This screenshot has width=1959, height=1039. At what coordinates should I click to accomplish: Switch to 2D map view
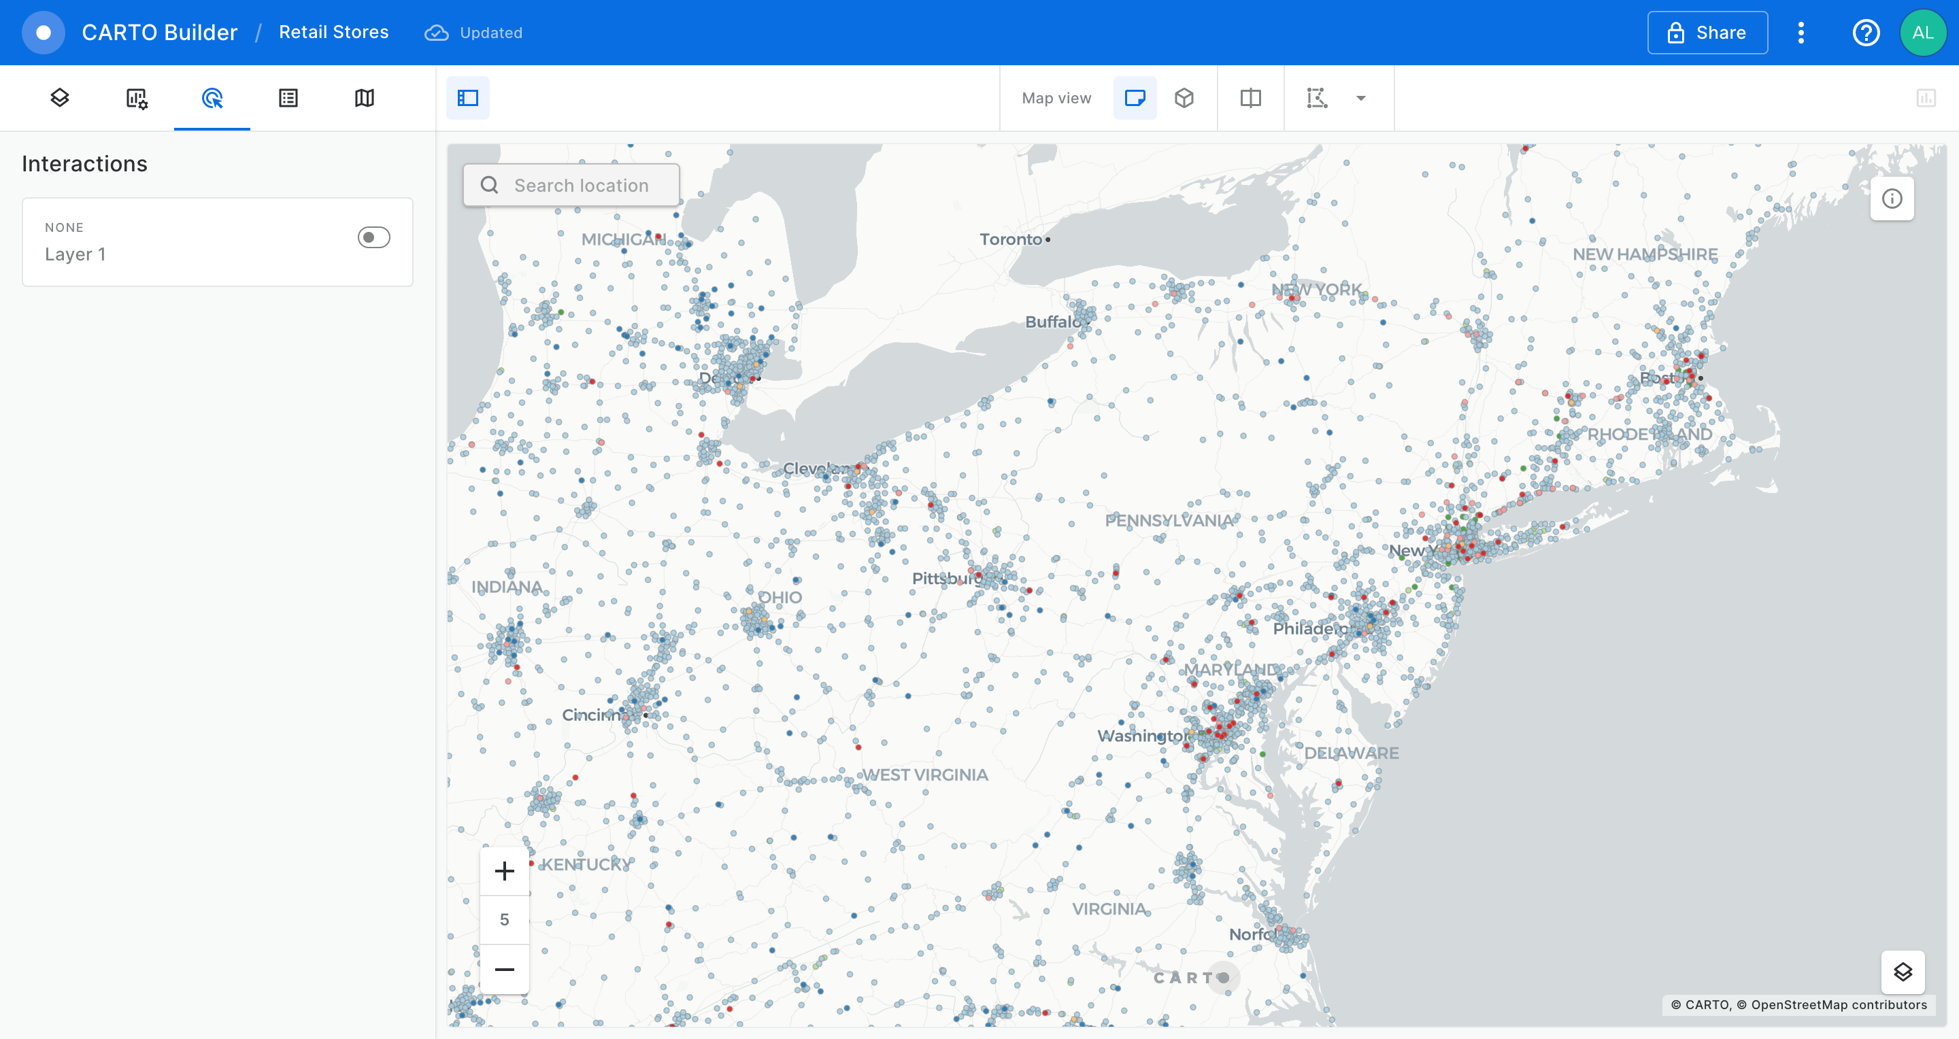[1135, 98]
